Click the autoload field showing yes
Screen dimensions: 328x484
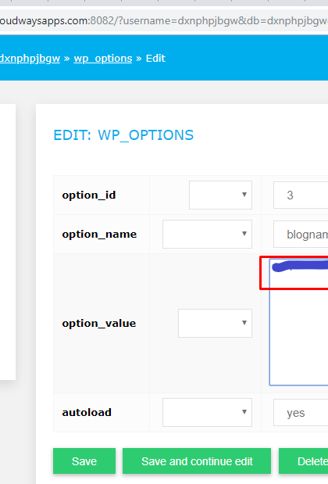[301, 412]
